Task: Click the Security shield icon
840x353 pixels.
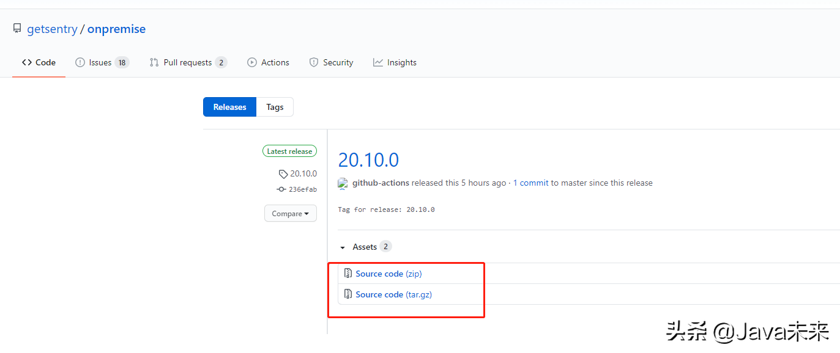Action: (x=314, y=62)
